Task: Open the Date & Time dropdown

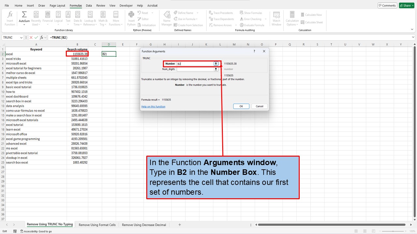Action: tap(78, 19)
